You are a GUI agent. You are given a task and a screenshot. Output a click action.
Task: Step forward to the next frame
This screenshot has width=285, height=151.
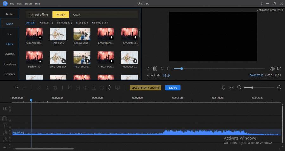click(x=161, y=68)
